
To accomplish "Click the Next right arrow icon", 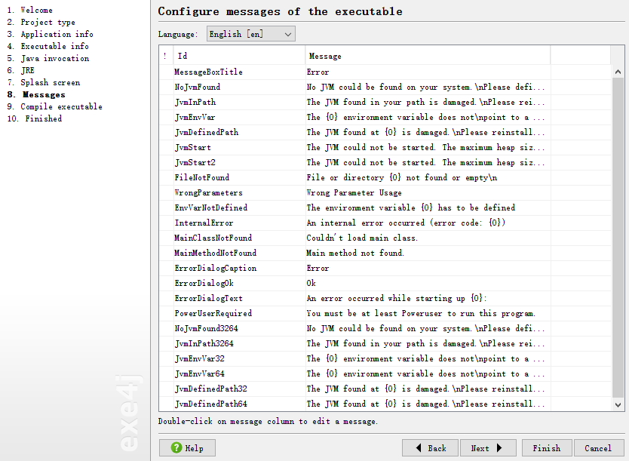I will tap(499, 447).
